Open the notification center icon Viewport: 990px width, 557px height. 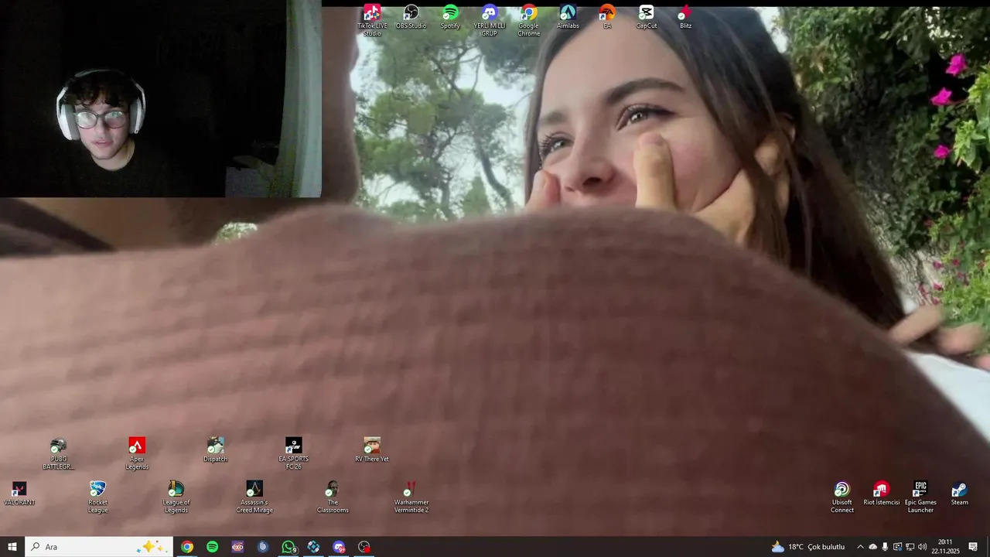click(x=973, y=547)
